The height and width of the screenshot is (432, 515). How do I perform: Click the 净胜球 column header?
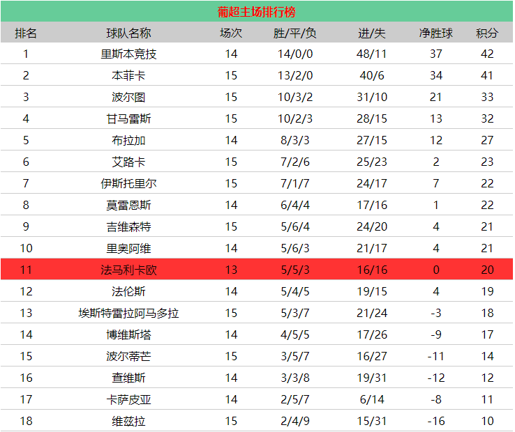point(435,33)
